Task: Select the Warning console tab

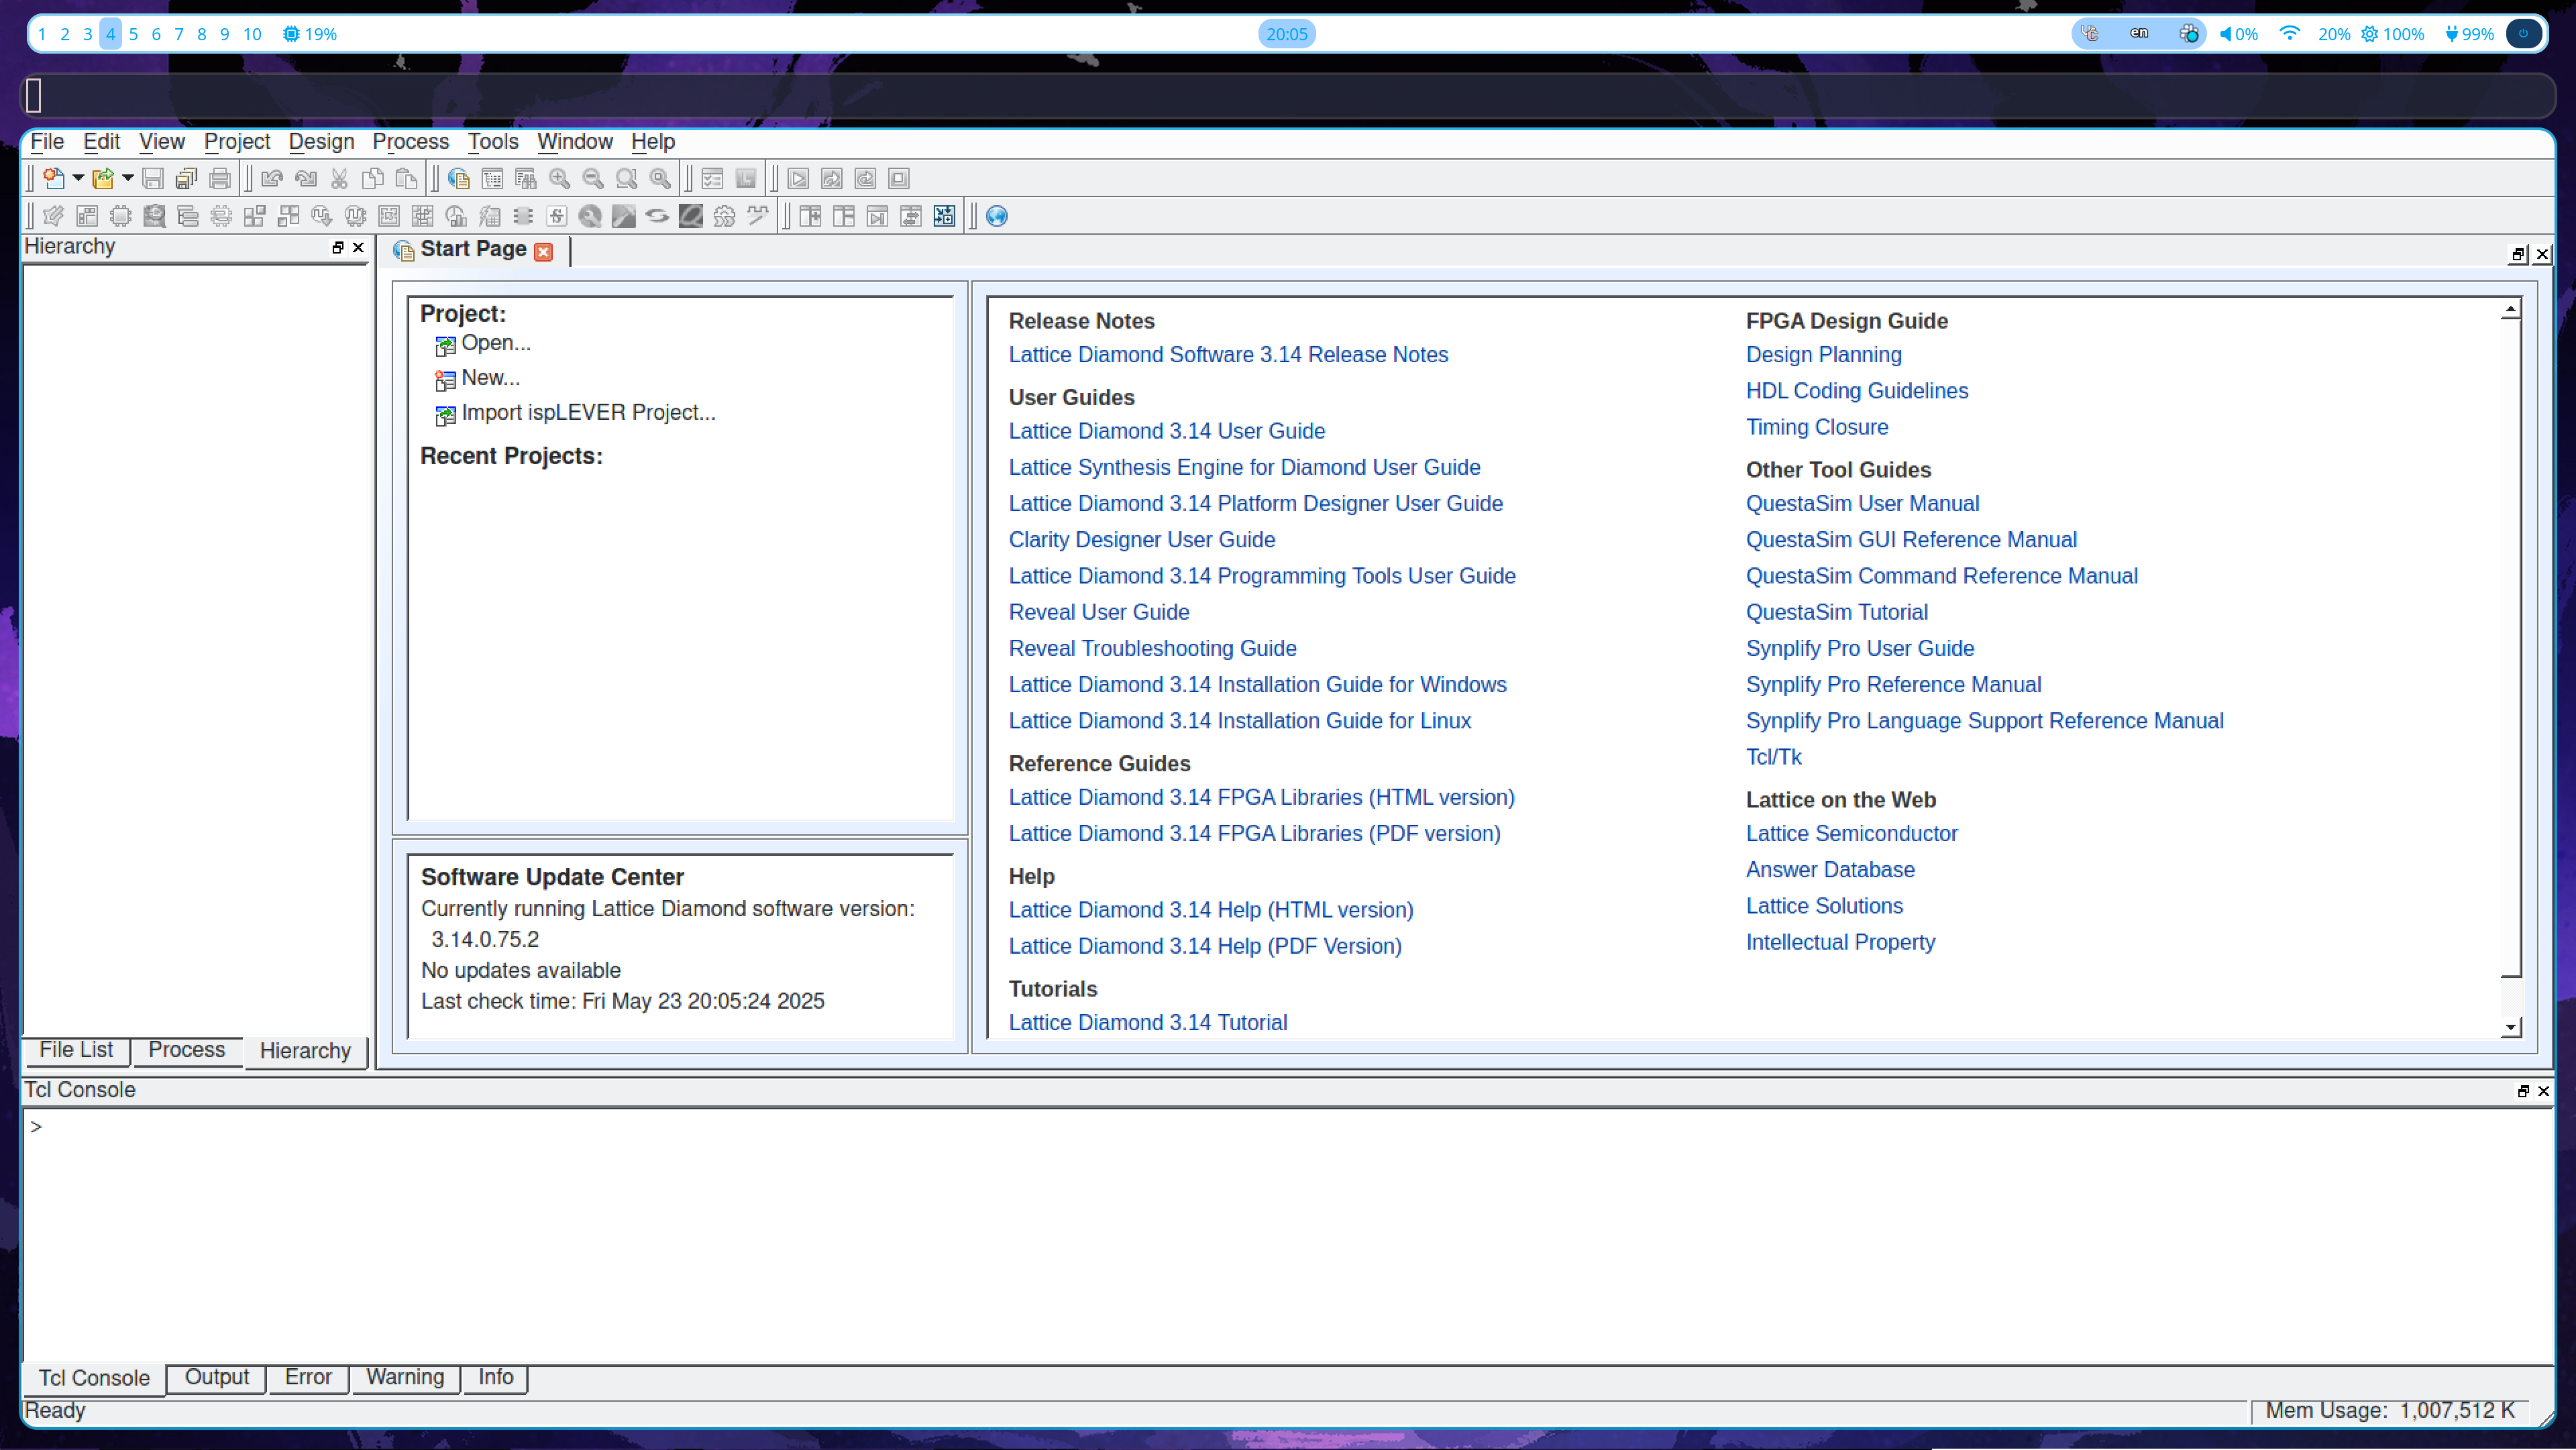Action: pyautogui.click(x=405, y=1377)
